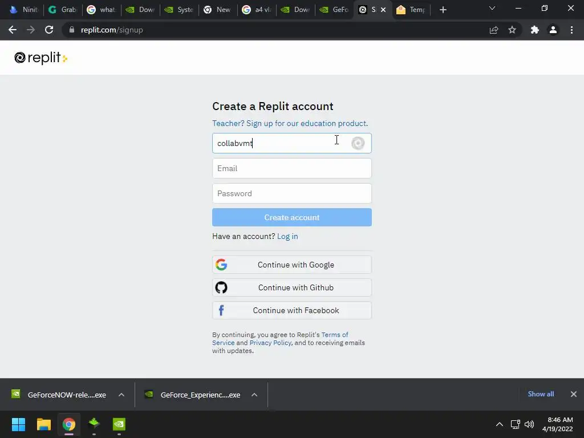Screen dimensions: 584x438
Task: Expand options for GeForce_Experience download
Action: coord(254,395)
